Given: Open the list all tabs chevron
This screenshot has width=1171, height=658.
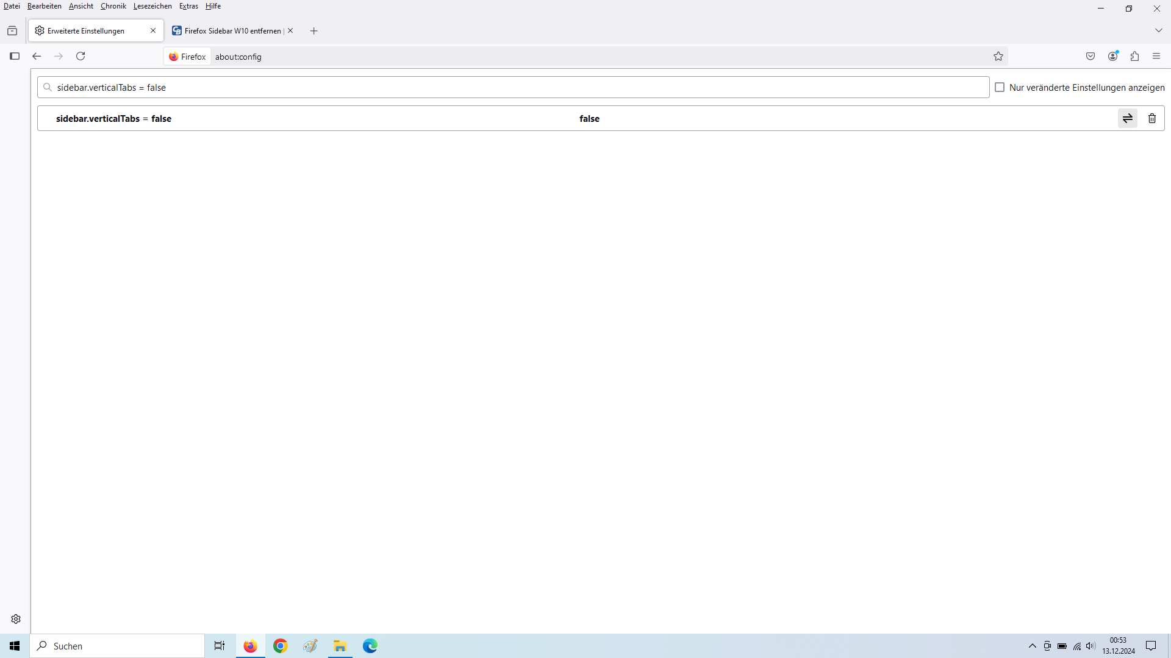Looking at the screenshot, I should (1158, 30).
